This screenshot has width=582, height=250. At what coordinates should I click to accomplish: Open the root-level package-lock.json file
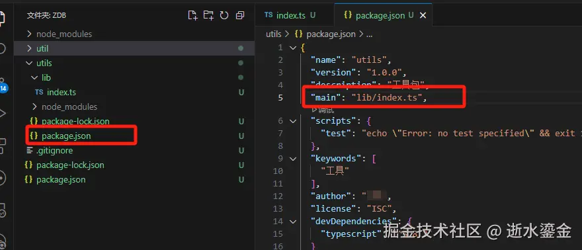click(x=134, y=165)
